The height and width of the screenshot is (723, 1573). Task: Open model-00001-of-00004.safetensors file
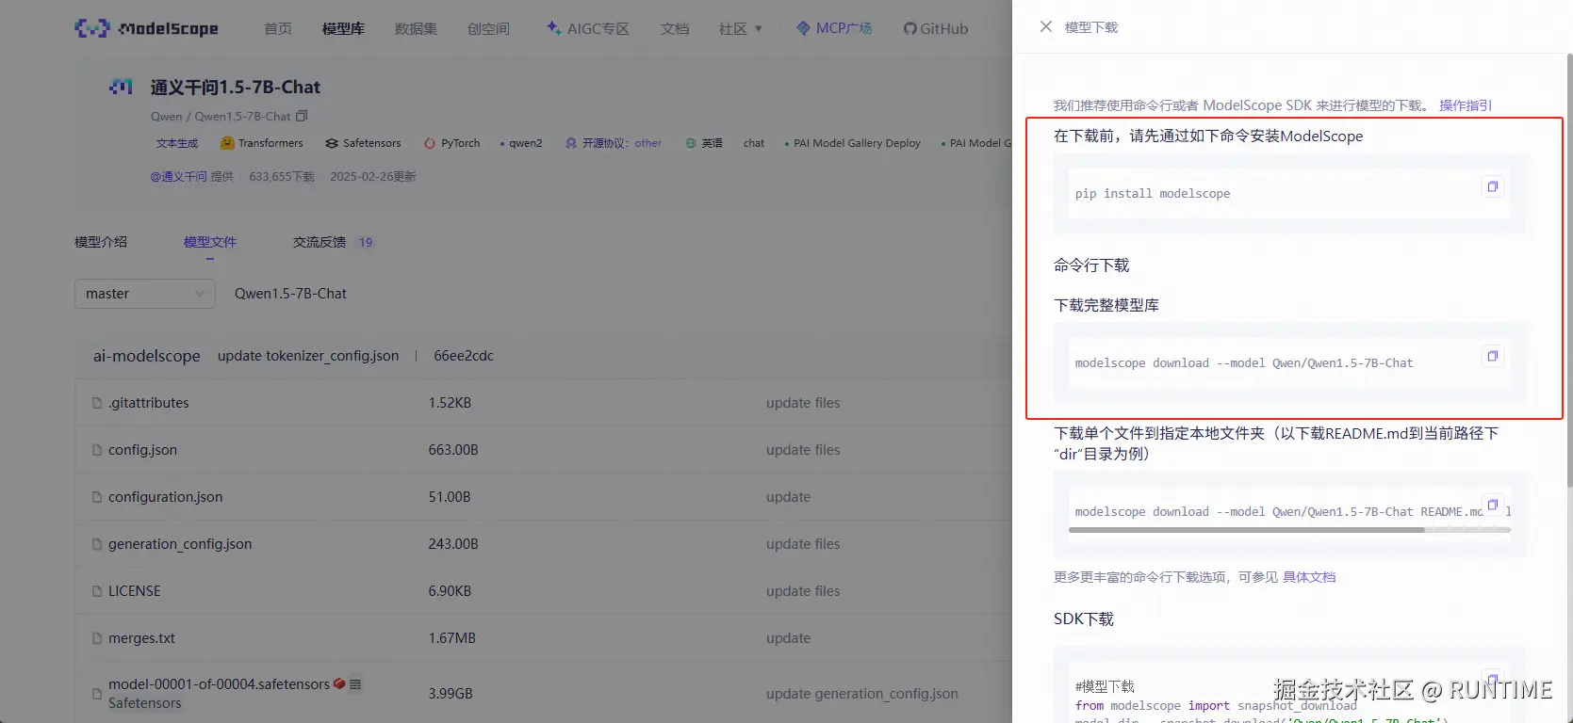[x=219, y=684]
